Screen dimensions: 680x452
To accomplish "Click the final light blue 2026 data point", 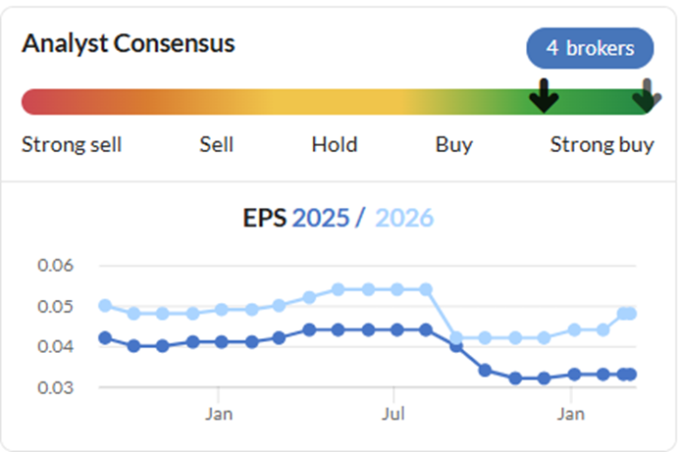I will (x=630, y=314).
